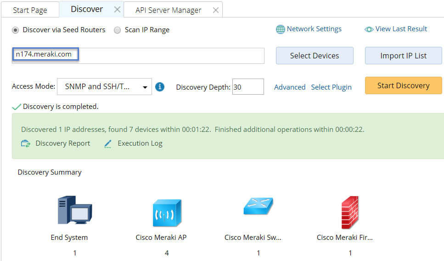Select Scan IP Range option
The image size is (444, 261).
117,30
